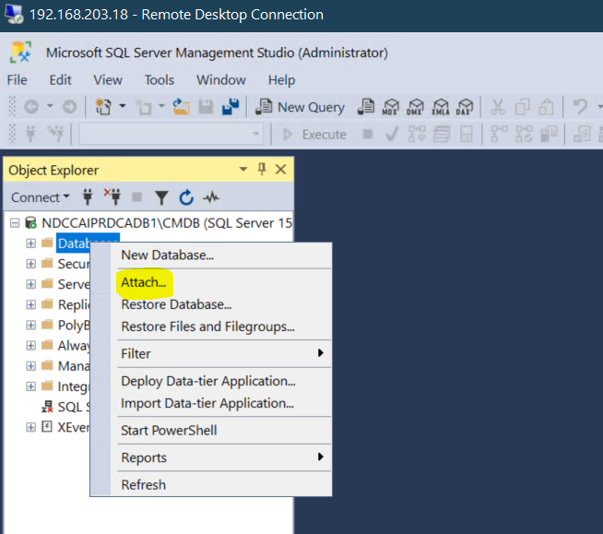603x534 pixels.
Task: Choose New Database... from context menu
Action: tap(211, 255)
